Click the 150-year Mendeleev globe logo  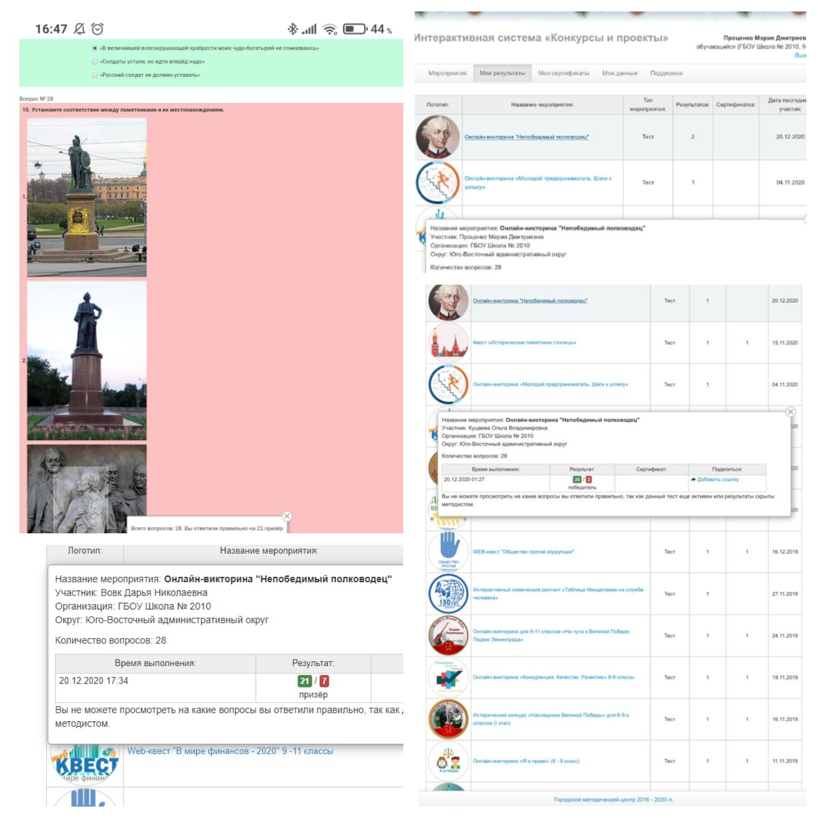pyautogui.click(x=448, y=593)
